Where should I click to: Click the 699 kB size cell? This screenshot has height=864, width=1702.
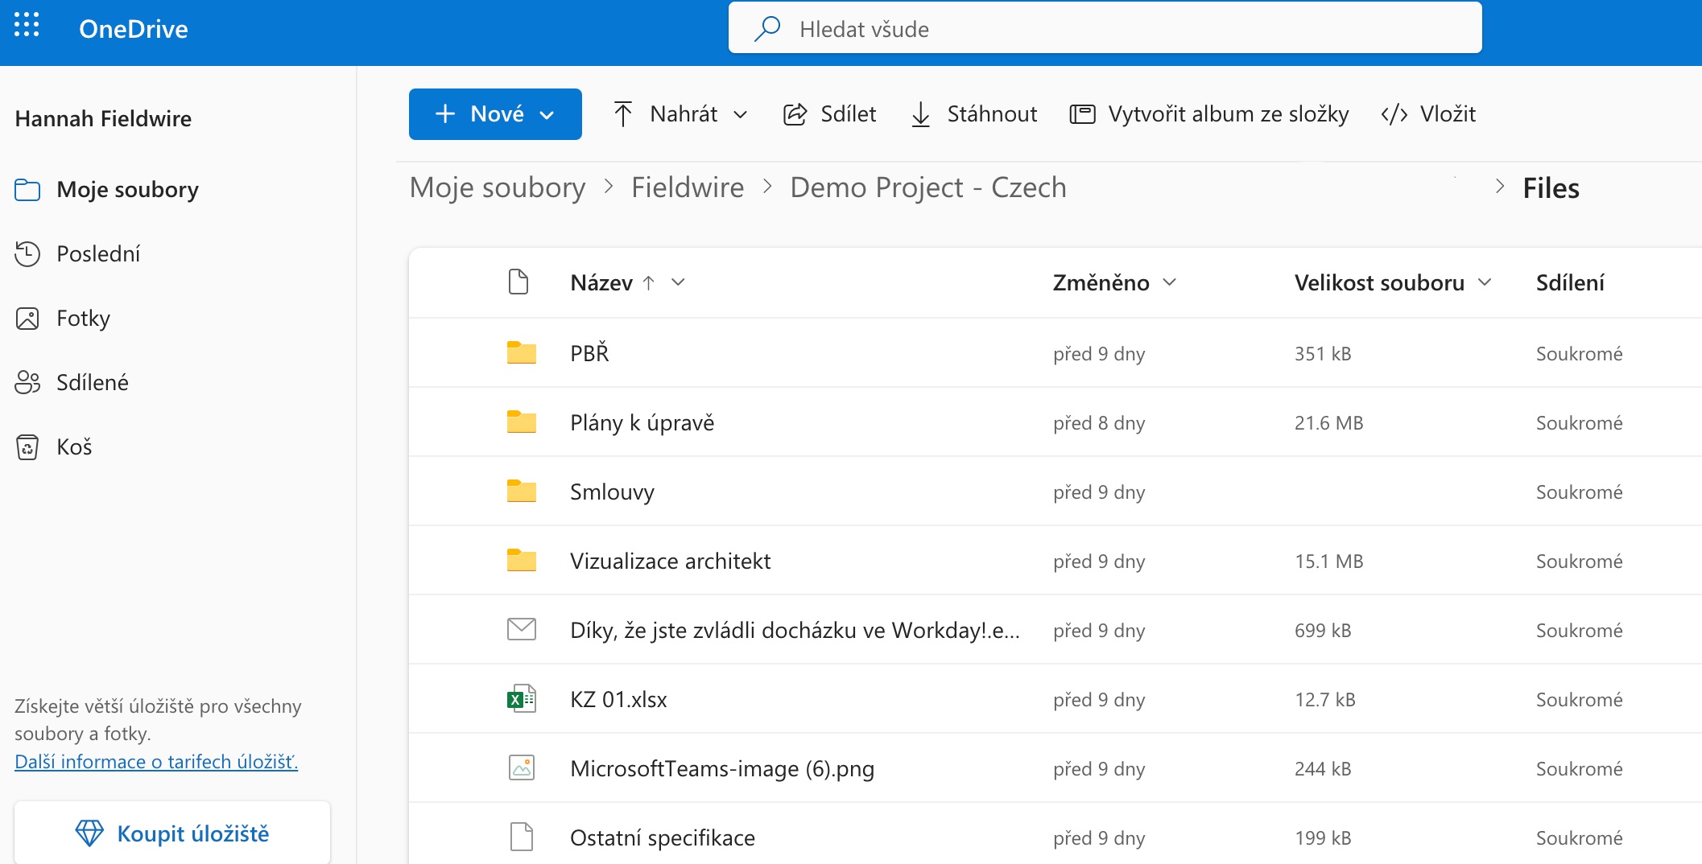point(1323,630)
